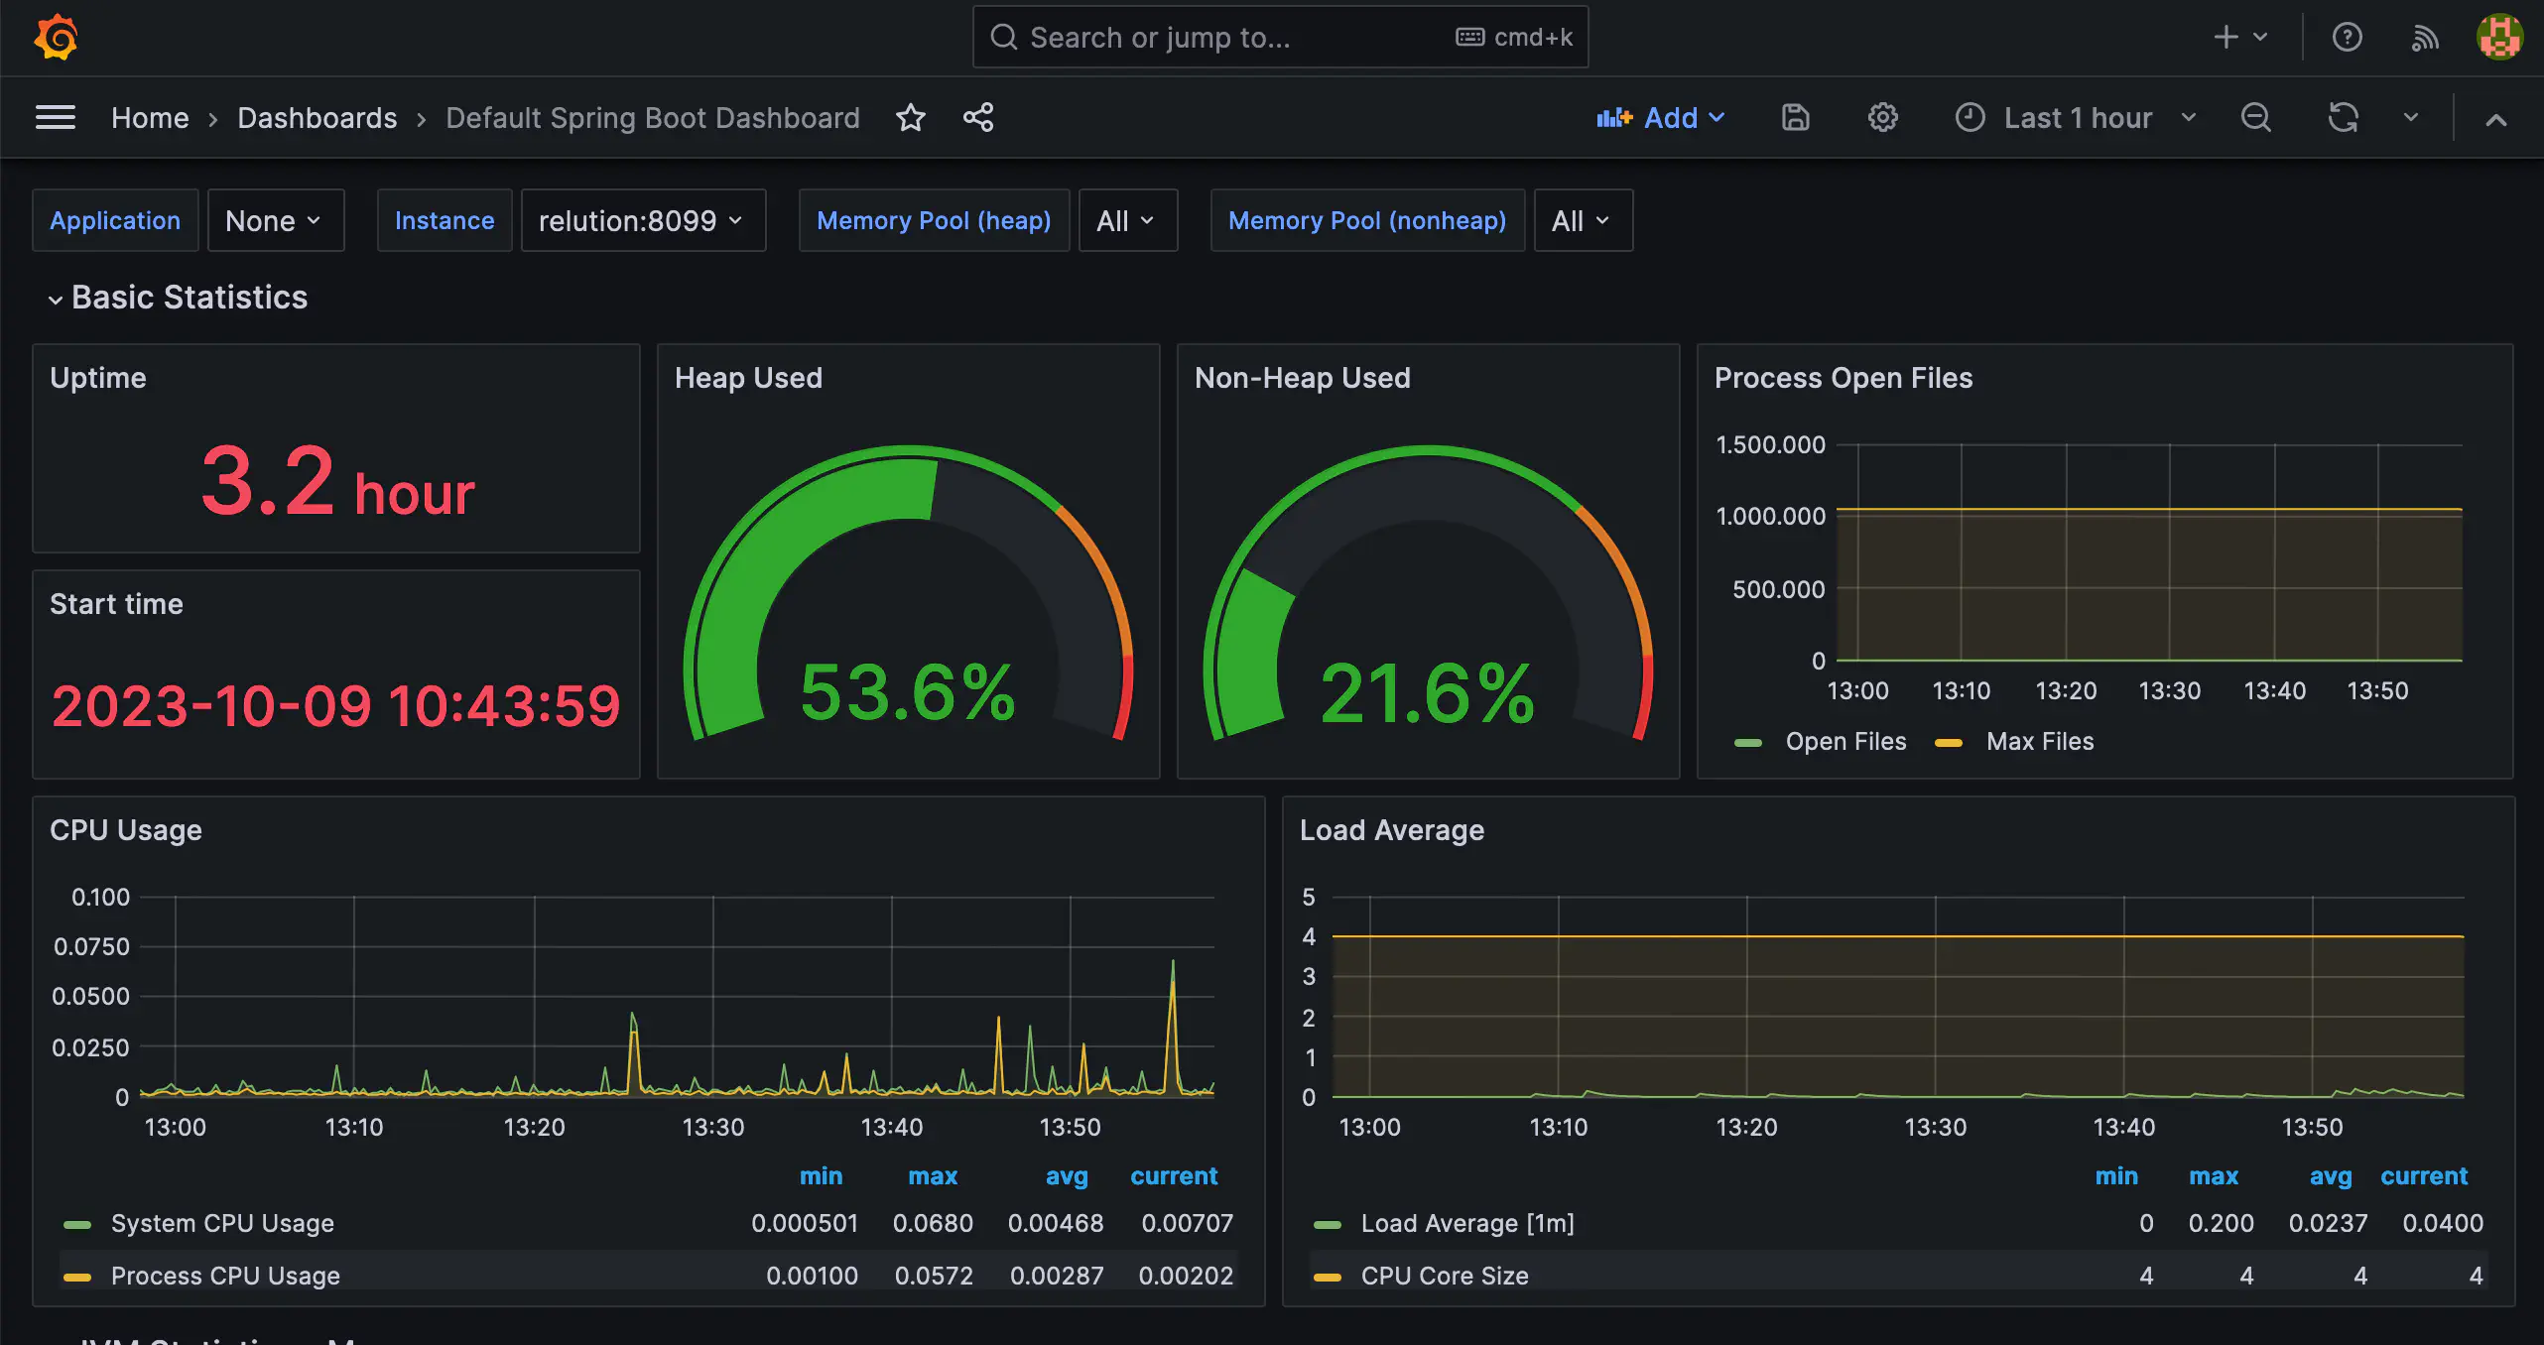This screenshot has height=1345, width=2544.
Task: Star the Default Spring Boot Dashboard
Action: point(910,117)
